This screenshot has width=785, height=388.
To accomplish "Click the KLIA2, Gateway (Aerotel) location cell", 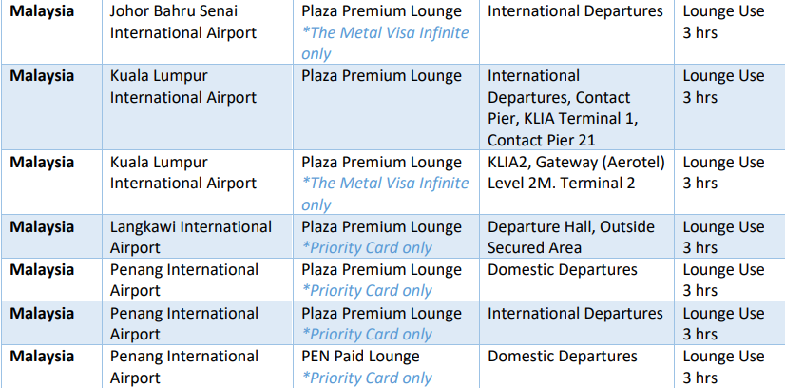I will point(576,182).
